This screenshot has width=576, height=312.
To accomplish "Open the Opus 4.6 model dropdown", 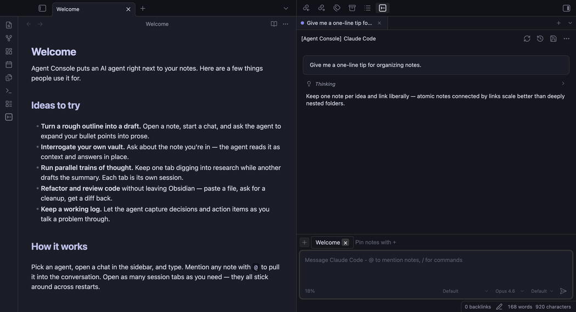I will [x=509, y=291].
